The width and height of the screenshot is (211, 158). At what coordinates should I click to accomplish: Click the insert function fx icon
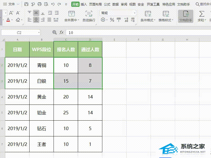click(x=61, y=32)
